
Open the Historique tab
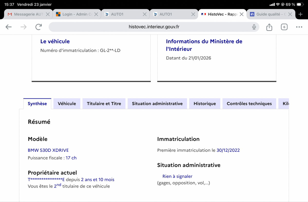point(205,104)
